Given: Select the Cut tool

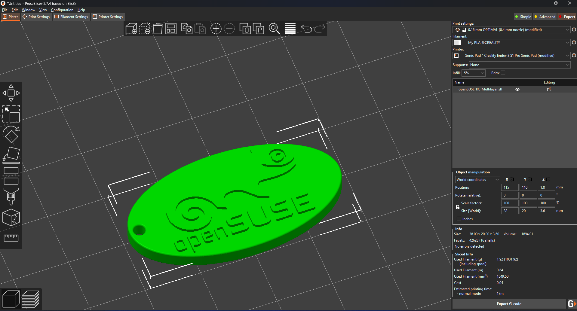Looking at the screenshot, I should (x=11, y=176).
